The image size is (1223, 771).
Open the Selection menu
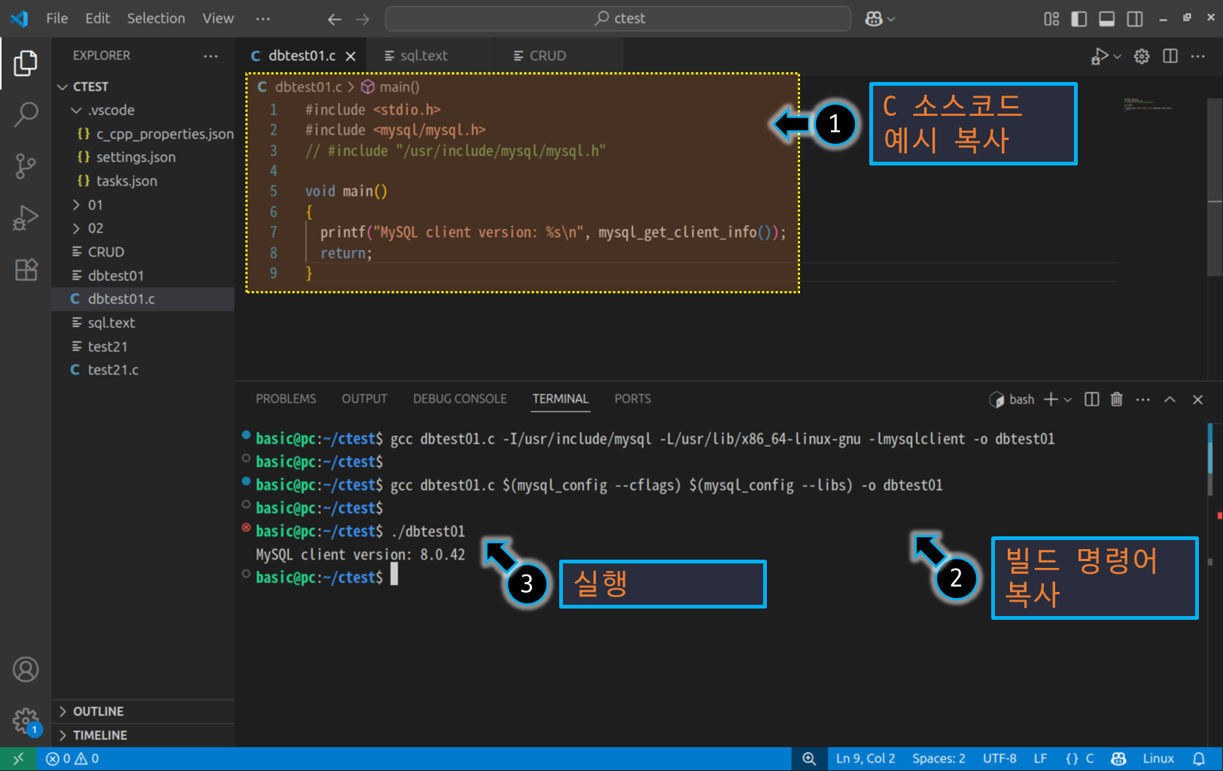tap(156, 19)
